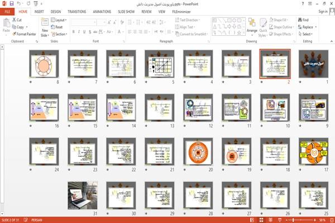This screenshot has height=223, width=335.
Task: Click Convert to SmartArt button
Action: (x=191, y=34)
